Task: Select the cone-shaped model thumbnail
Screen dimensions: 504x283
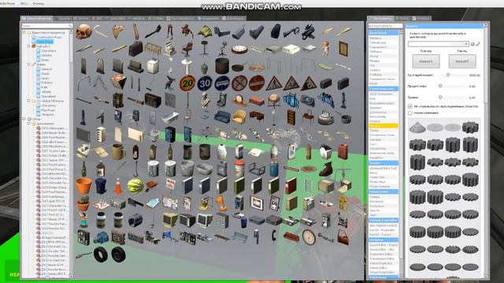Action: (x=417, y=127)
